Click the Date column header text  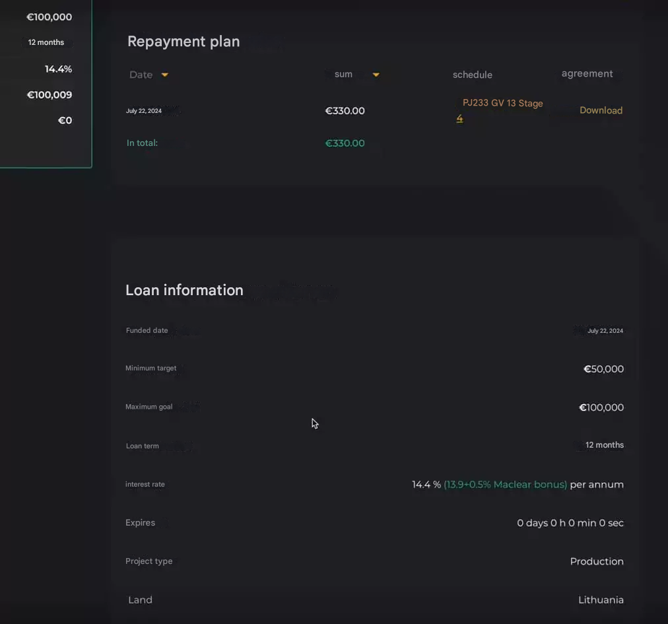(141, 75)
